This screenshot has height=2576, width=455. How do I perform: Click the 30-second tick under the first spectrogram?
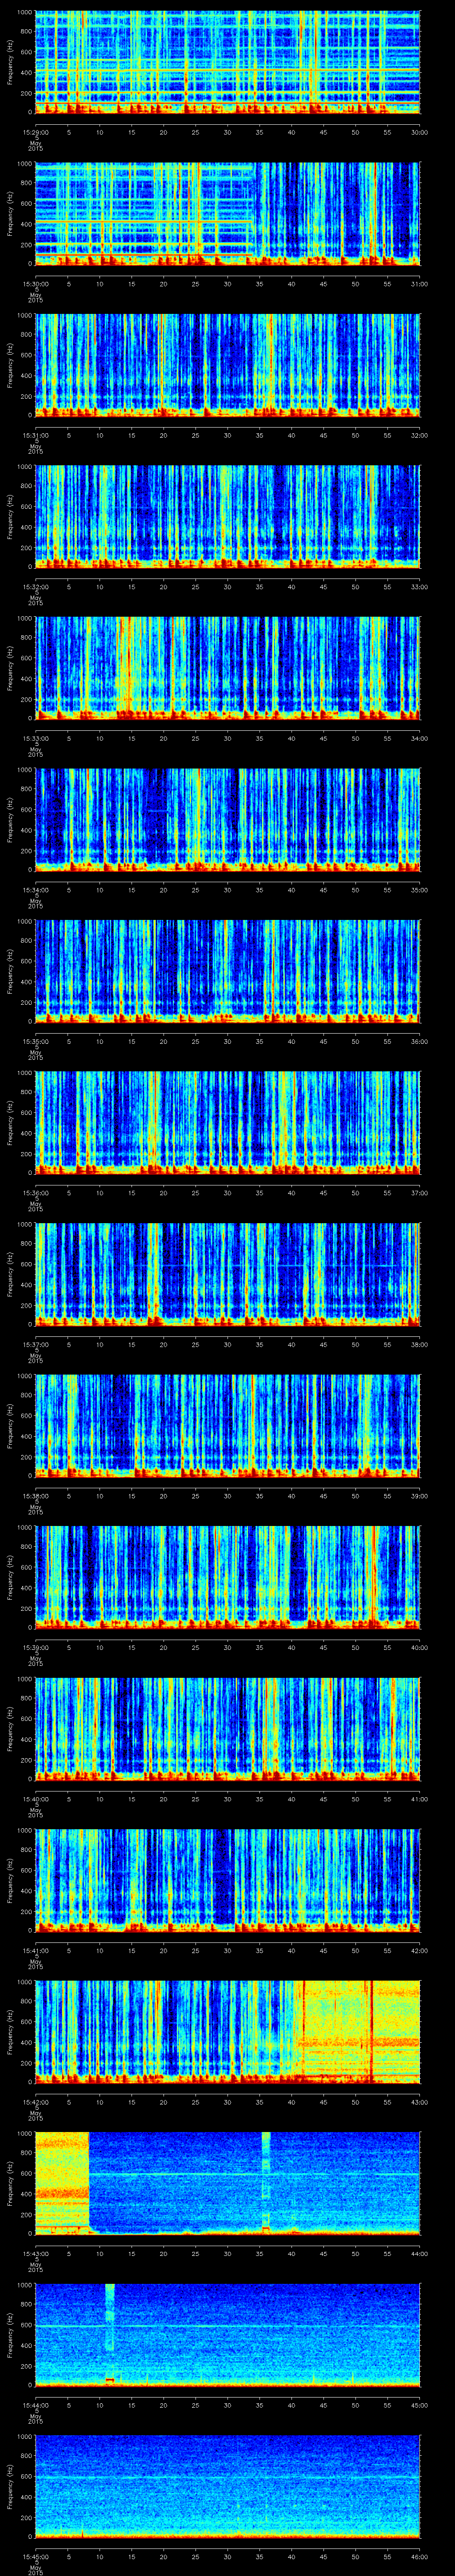(228, 131)
